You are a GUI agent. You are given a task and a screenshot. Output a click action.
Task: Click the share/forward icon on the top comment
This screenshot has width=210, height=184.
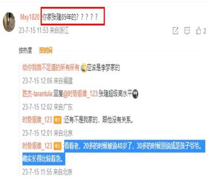(176, 31)
